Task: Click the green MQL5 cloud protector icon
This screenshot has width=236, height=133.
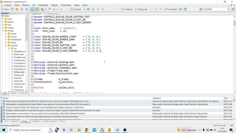Action: [180, 9]
